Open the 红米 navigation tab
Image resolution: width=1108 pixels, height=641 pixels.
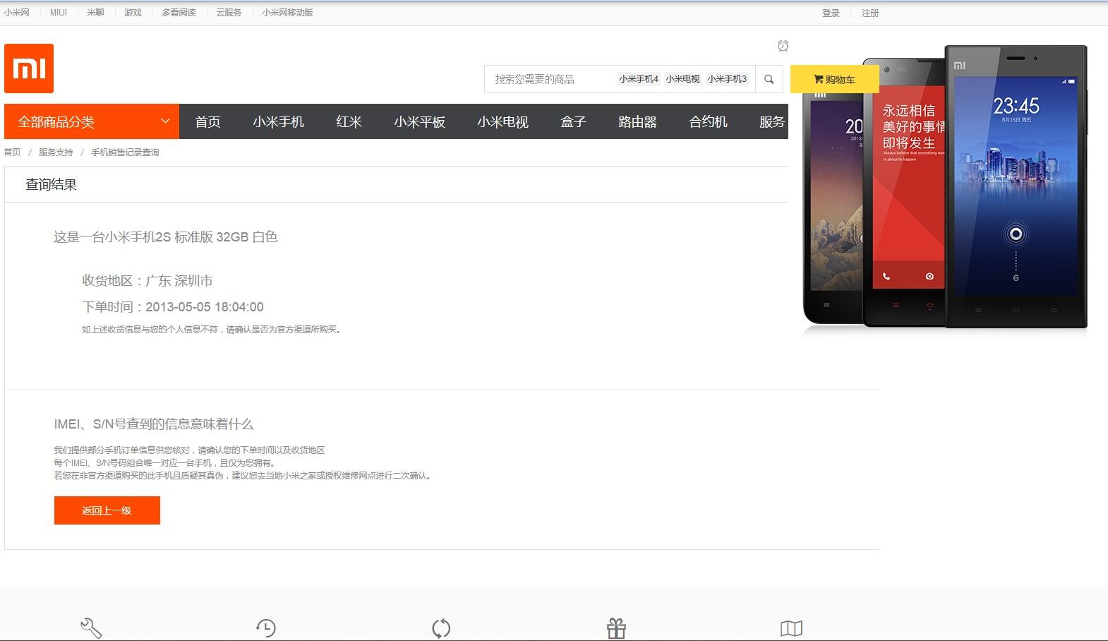click(x=349, y=121)
